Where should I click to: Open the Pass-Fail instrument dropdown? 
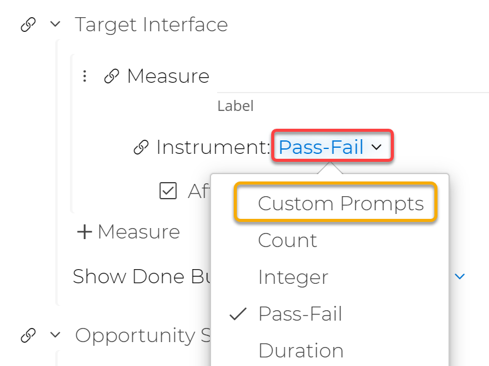(x=330, y=147)
